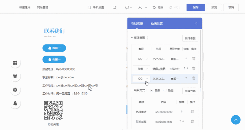Click 撤销 undo in the toolbar
245x130 pixels.
158,7
